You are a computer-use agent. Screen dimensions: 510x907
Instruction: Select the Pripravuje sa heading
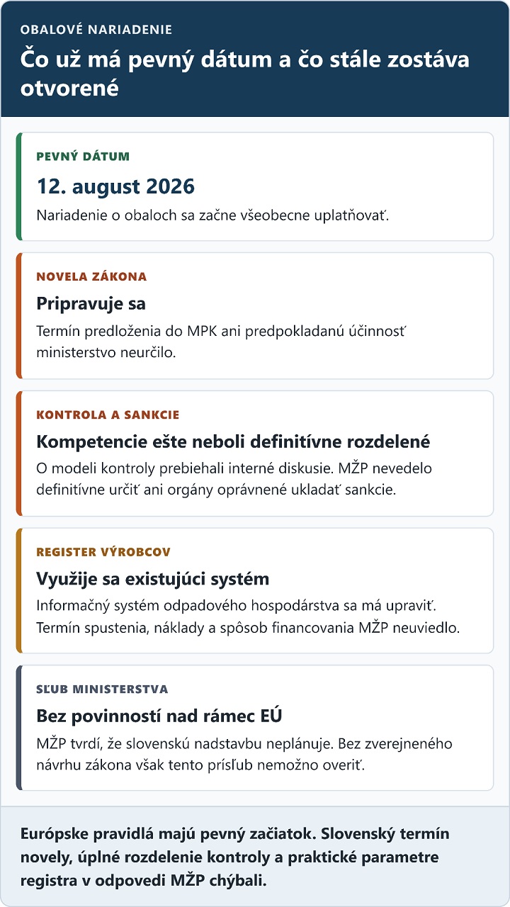pos(91,304)
